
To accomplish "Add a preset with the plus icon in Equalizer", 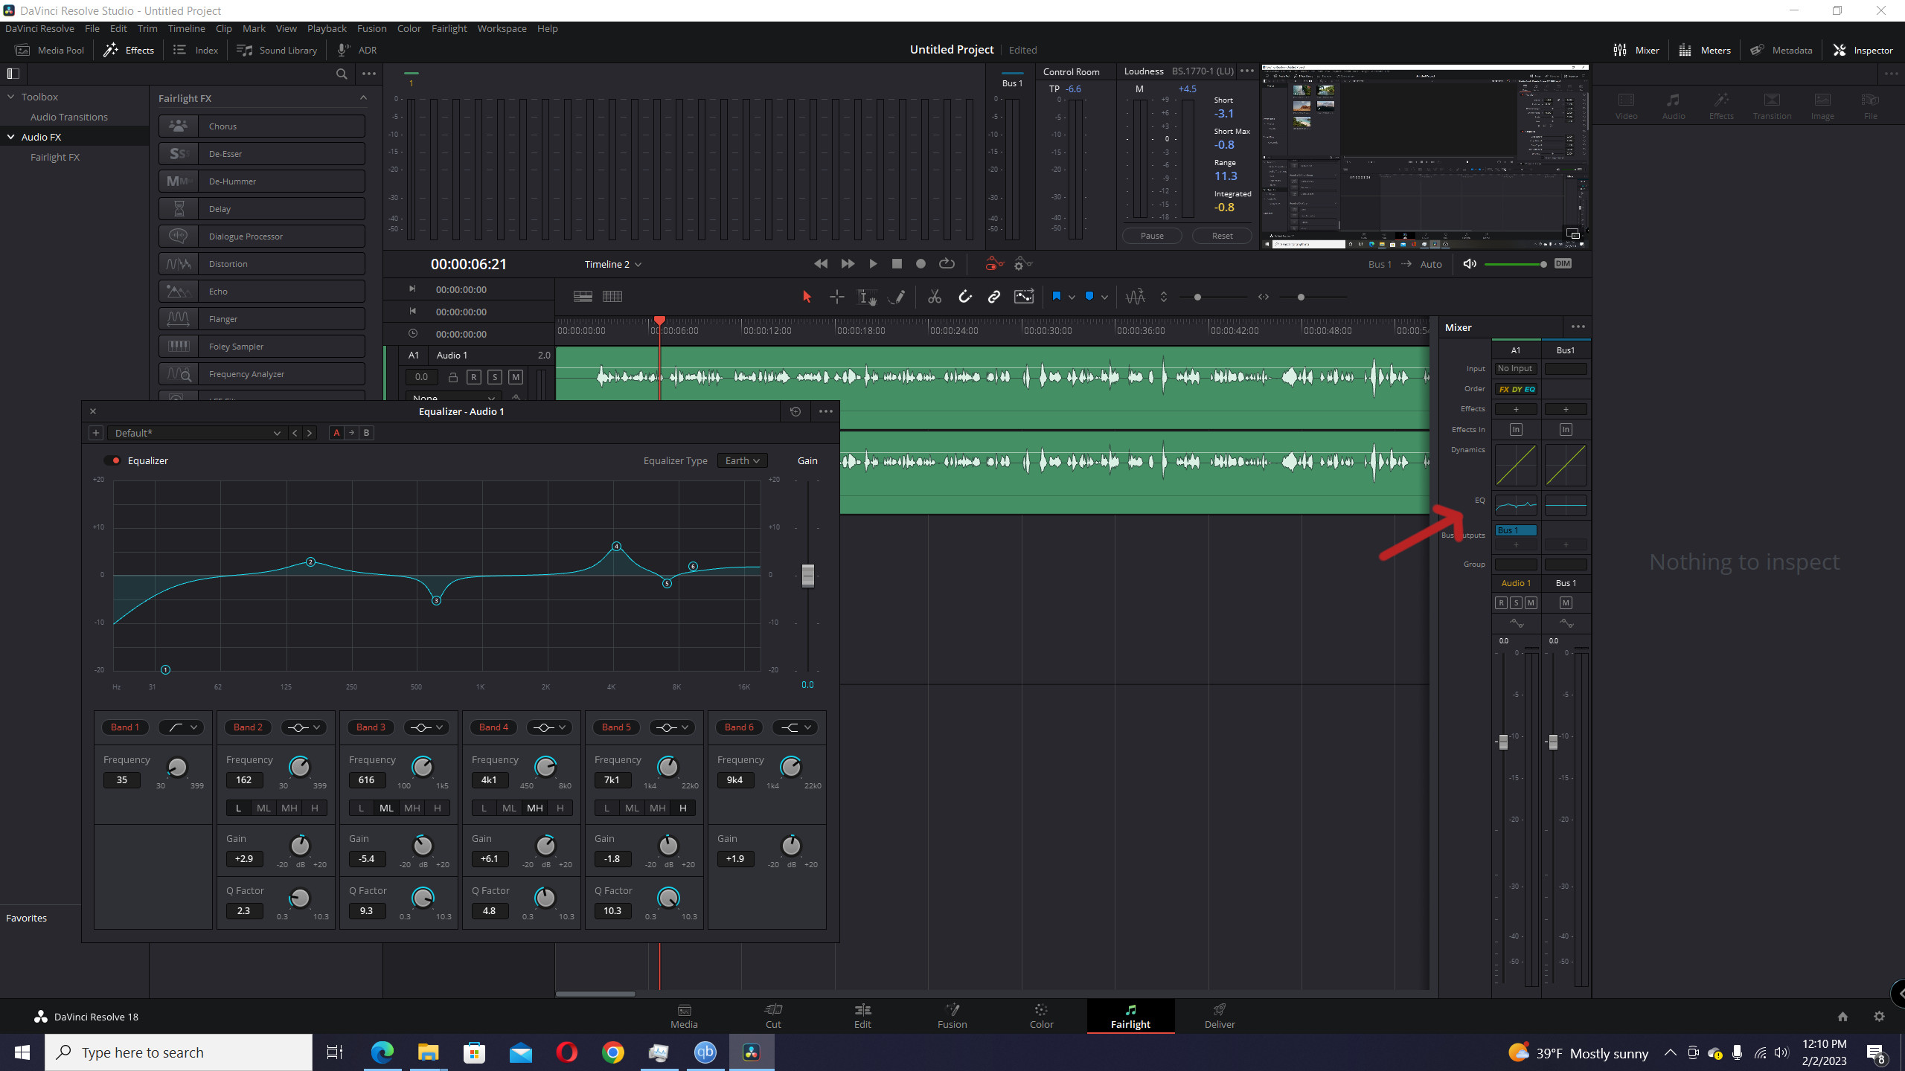I will [x=95, y=433].
